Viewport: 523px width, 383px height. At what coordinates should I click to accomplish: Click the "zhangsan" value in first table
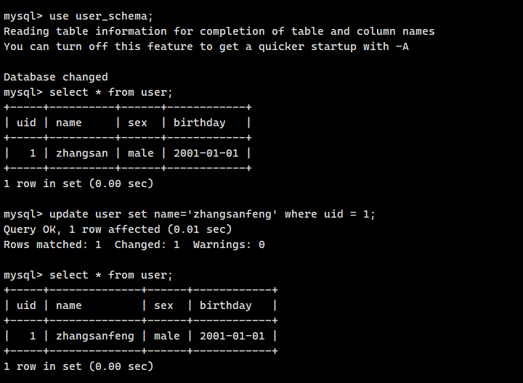click(82, 153)
